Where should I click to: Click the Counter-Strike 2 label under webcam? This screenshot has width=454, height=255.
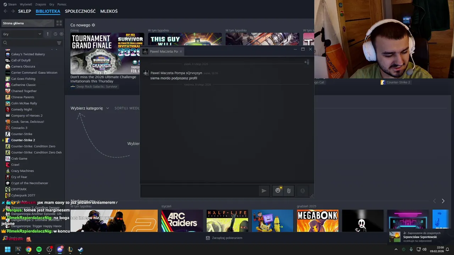(x=398, y=82)
